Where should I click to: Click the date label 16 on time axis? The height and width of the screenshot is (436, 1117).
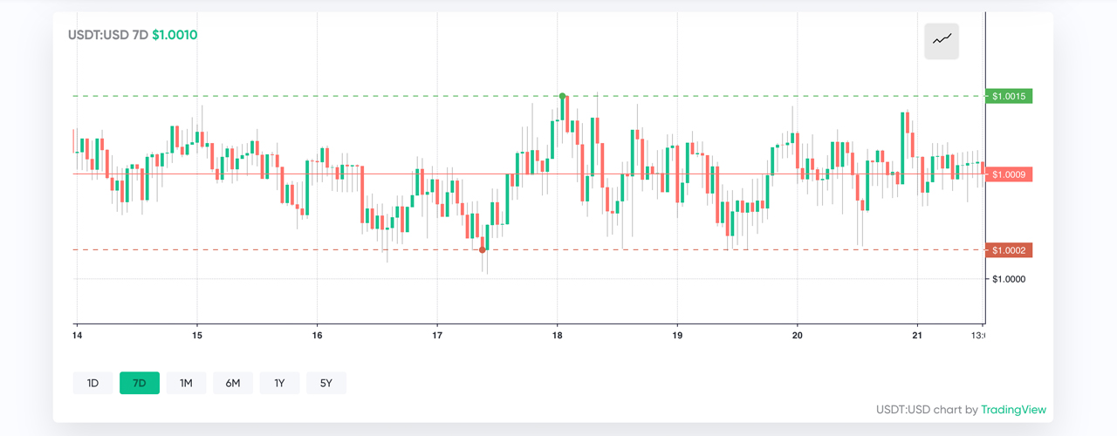point(317,335)
